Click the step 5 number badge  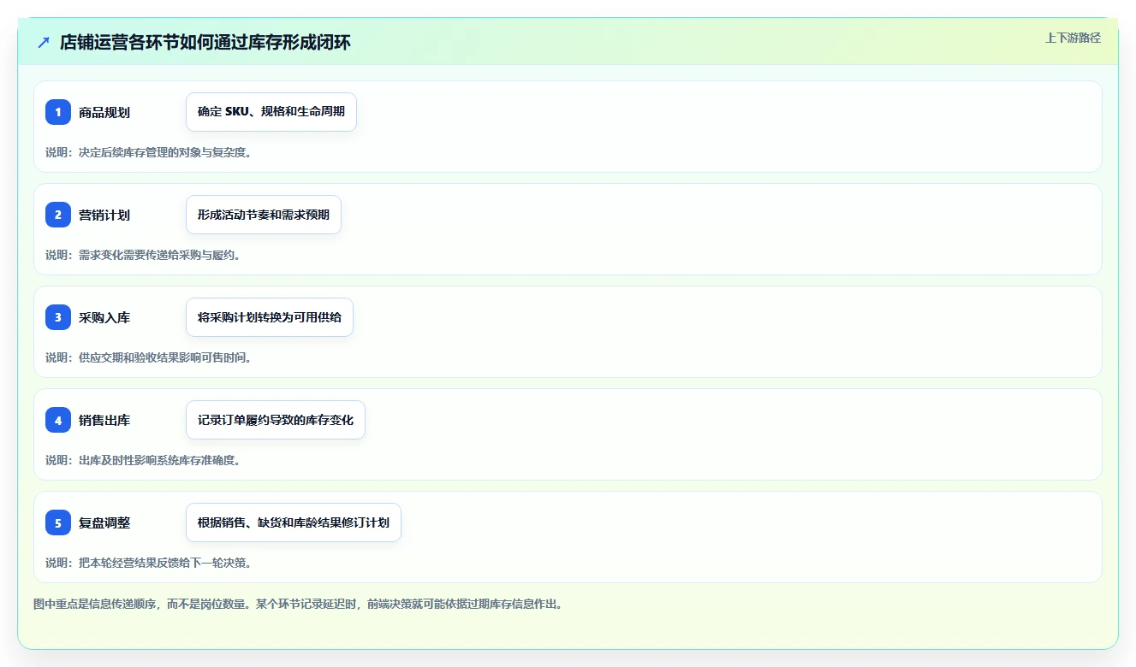58,522
